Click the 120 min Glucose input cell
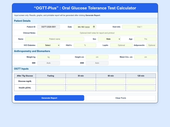 [x=141, y=81]
